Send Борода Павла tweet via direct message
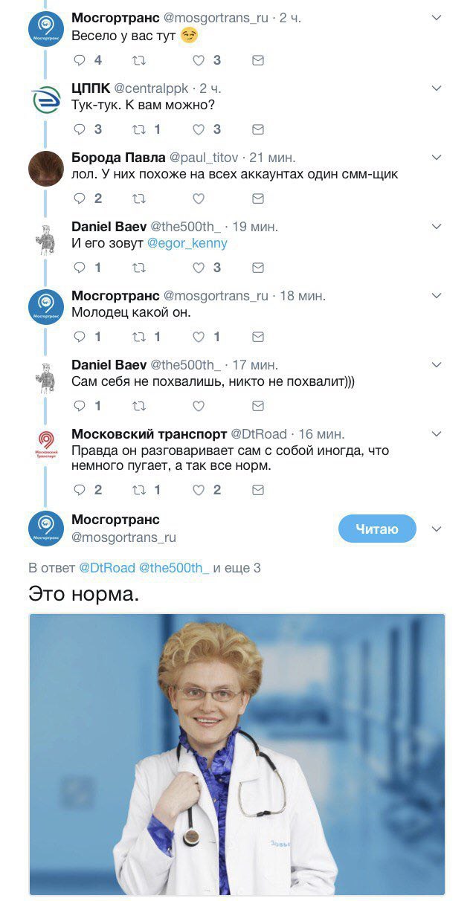The width and height of the screenshot is (473, 901). click(258, 198)
